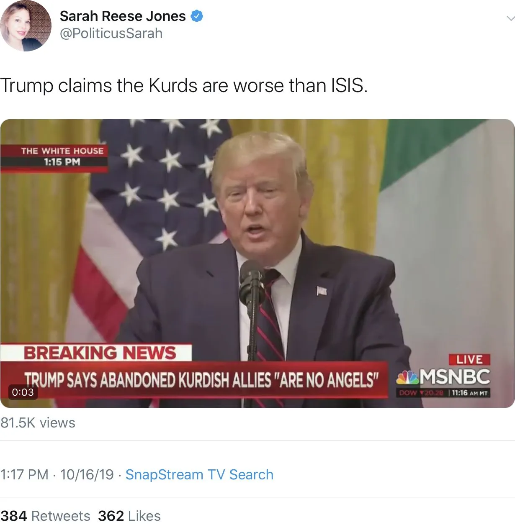Click the 0:03 video duration badge
Viewport: 515px width, 530px height.
pos(23,392)
